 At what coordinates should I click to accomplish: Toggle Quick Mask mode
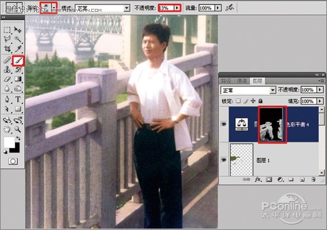13,161
